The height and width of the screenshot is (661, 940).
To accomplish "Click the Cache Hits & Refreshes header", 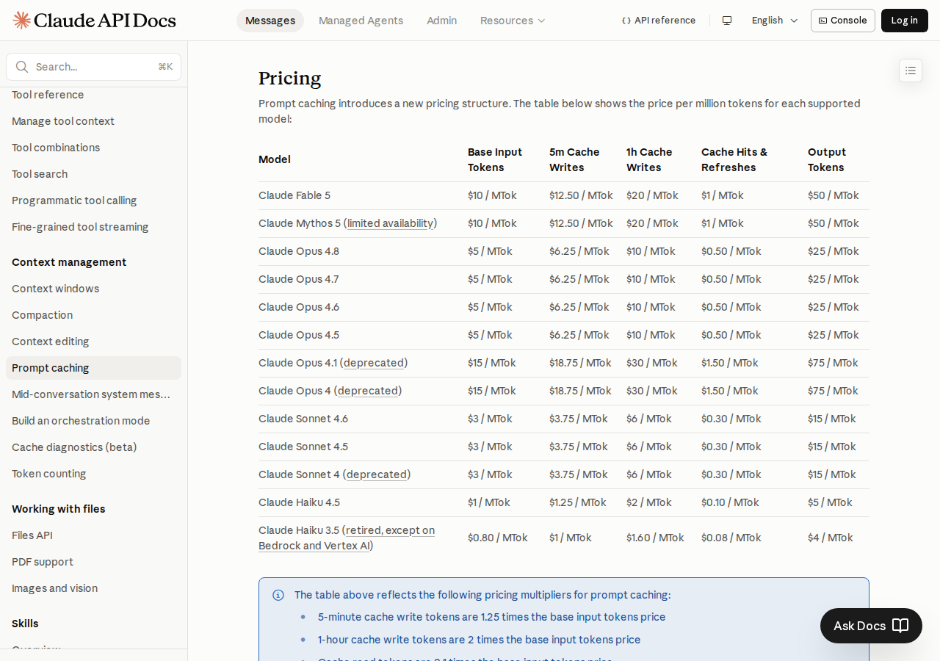I will click(x=734, y=159).
